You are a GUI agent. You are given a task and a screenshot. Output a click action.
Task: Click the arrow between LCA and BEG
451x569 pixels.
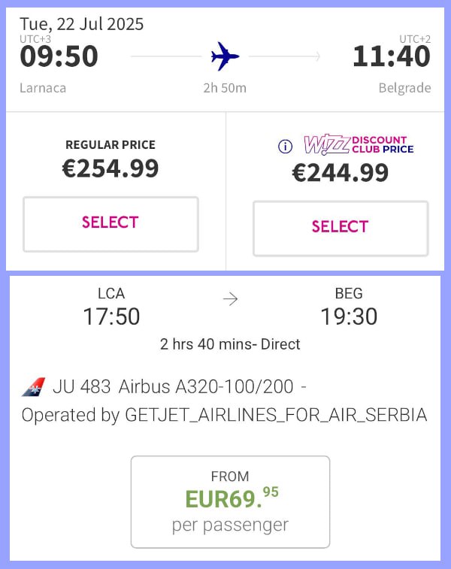pyautogui.click(x=231, y=299)
